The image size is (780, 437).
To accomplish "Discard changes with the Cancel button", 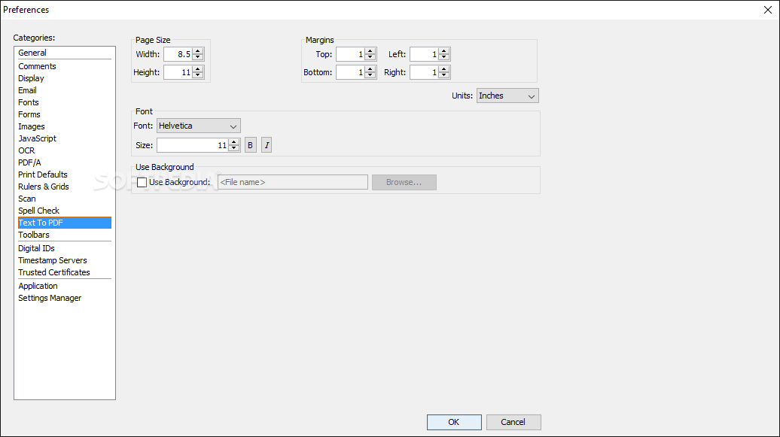I will 513,422.
